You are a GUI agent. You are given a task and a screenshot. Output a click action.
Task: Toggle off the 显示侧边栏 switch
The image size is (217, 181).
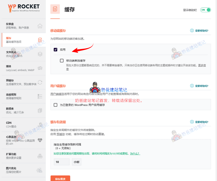click(x=205, y=9)
